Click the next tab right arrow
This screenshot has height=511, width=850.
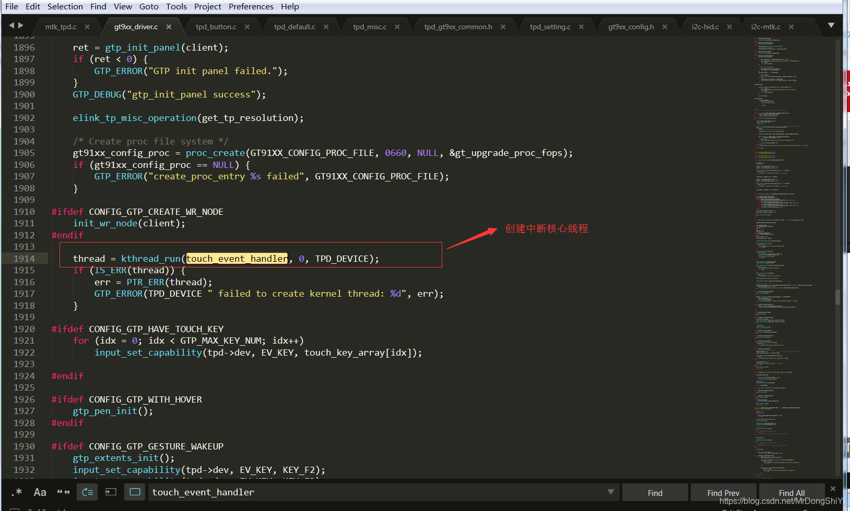(x=21, y=25)
